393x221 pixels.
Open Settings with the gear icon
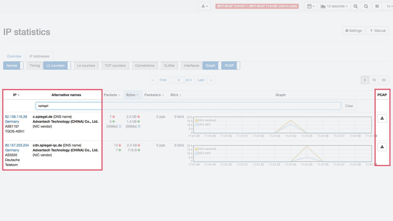353,31
